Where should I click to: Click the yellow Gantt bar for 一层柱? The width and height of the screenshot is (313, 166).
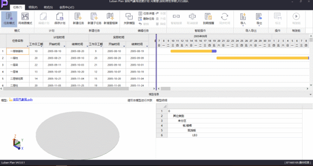point(263,58)
